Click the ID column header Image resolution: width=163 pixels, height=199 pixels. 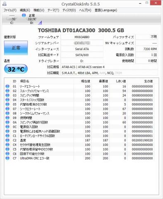point(14,81)
